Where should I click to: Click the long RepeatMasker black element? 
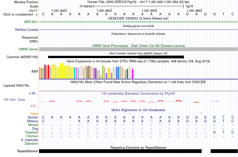(120, 151)
